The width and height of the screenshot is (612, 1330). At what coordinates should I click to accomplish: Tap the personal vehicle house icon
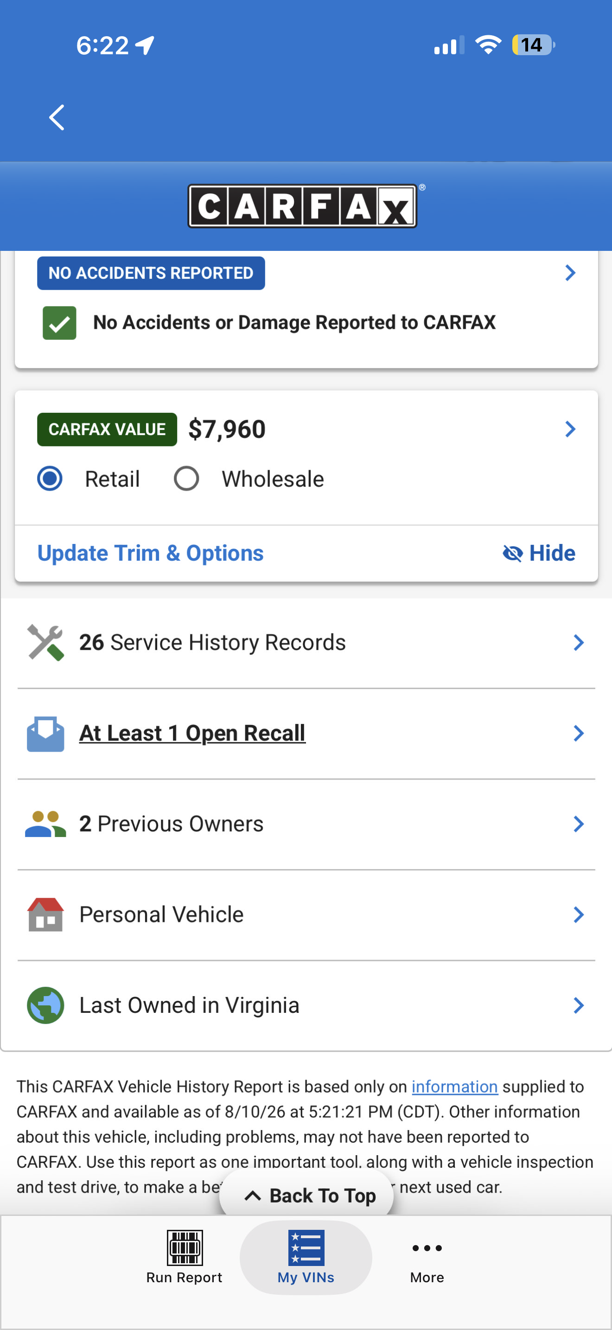pos(45,914)
